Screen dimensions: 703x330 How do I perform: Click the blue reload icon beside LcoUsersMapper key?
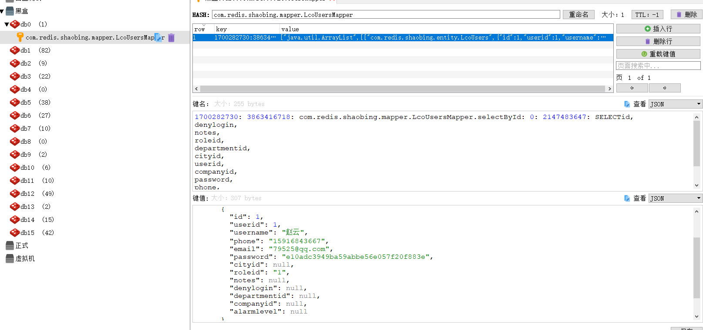158,38
